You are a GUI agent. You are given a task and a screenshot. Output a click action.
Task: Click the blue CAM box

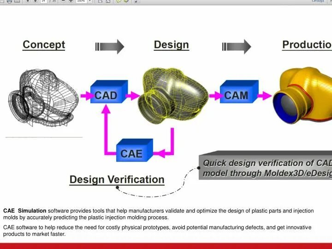239,92
